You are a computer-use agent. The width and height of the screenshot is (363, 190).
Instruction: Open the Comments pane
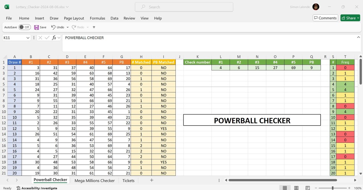[x=325, y=18]
